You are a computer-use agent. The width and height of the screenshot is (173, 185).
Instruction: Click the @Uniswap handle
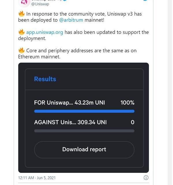point(40,4)
